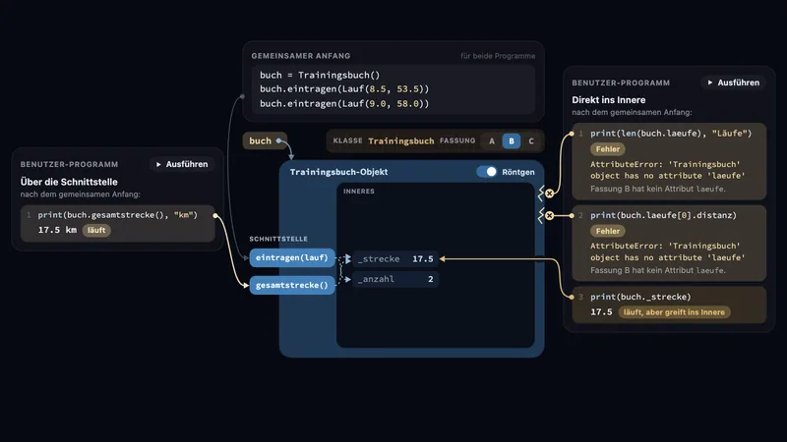The height and width of the screenshot is (442, 787).
Task: Click the 'Inneres' section label
Action: pos(358,192)
